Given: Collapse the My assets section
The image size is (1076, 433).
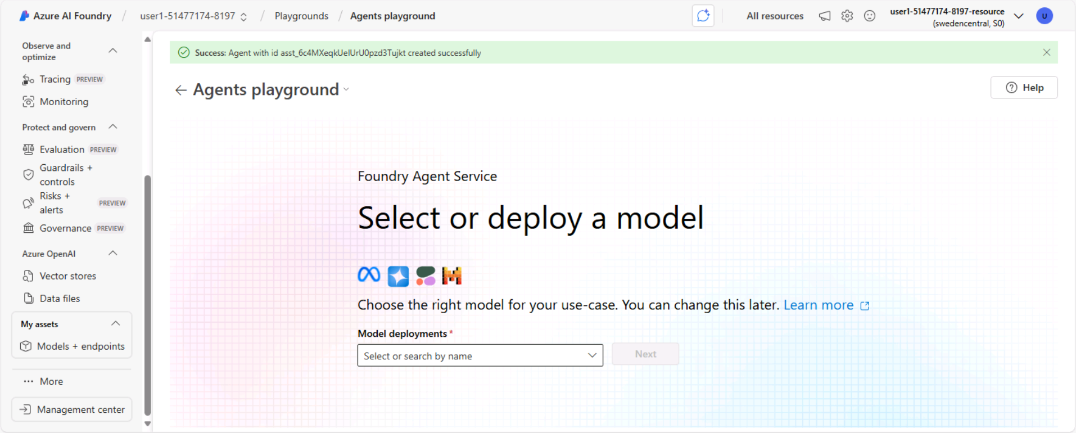Looking at the screenshot, I should (115, 323).
